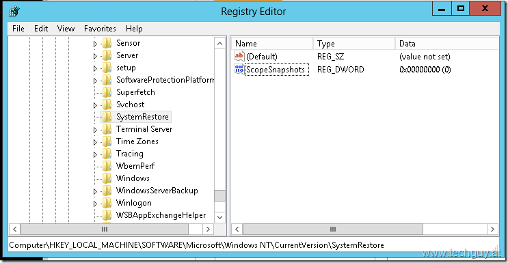Click the registry path in status bar
This screenshot has height=263, width=508.
(196, 245)
